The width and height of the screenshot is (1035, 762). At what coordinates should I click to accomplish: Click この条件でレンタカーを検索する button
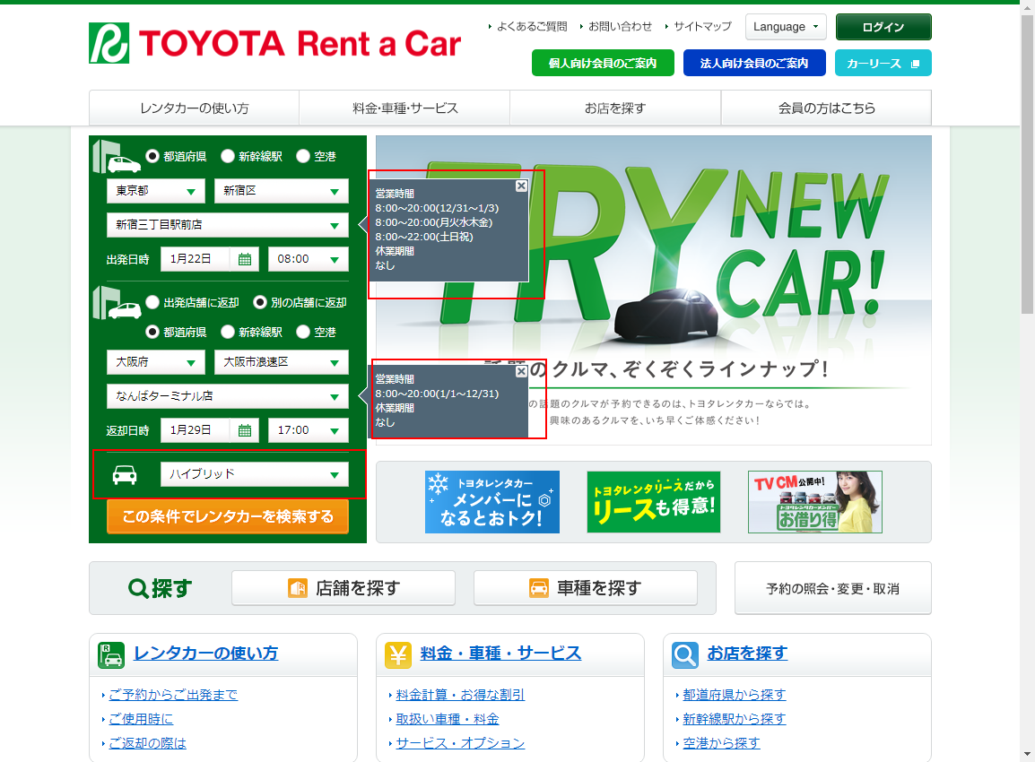tap(228, 516)
